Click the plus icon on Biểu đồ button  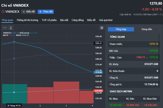point(24,12)
